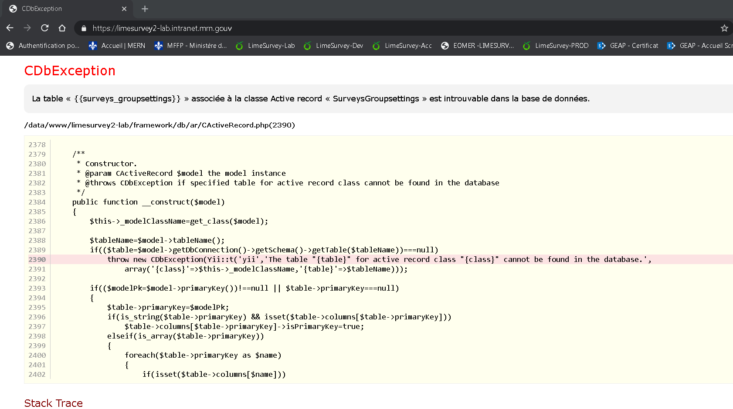Click line number 2402 in the gutter
This screenshot has width=733, height=409.
(x=37, y=374)
